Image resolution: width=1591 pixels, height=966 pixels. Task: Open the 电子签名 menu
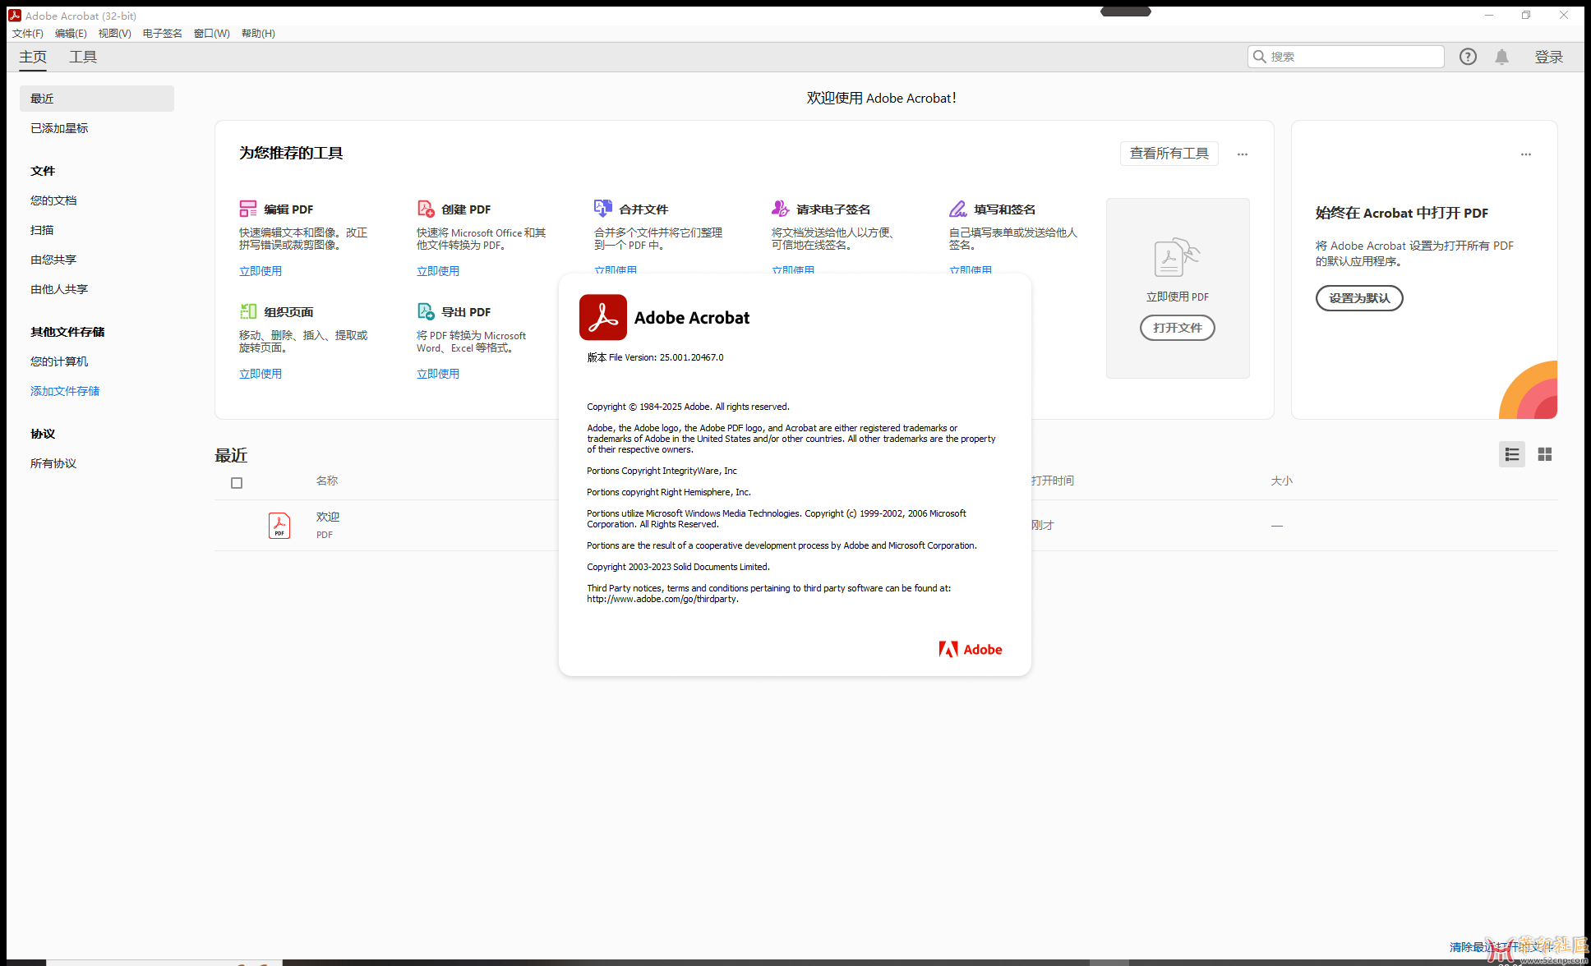[x=162, y=34]
